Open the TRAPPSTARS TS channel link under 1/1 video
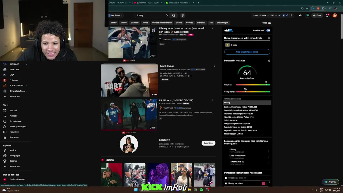343x193 pixels. pos(169,108)
